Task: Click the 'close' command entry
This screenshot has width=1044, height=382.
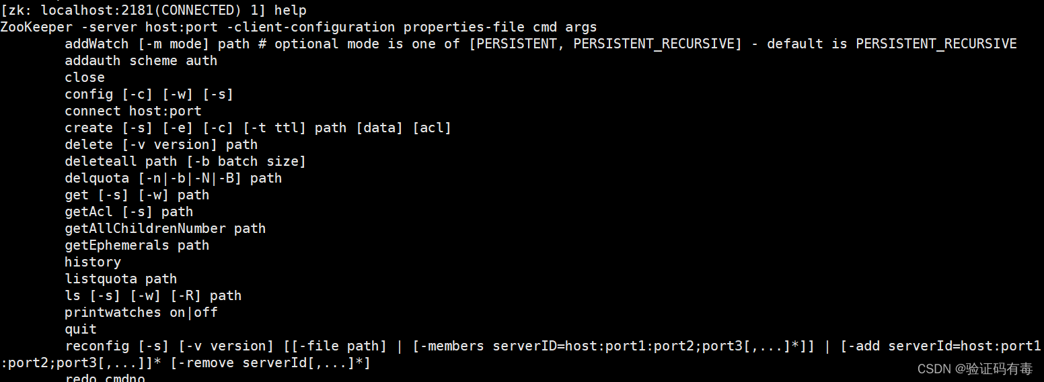Action: click(x=85, y=77)
